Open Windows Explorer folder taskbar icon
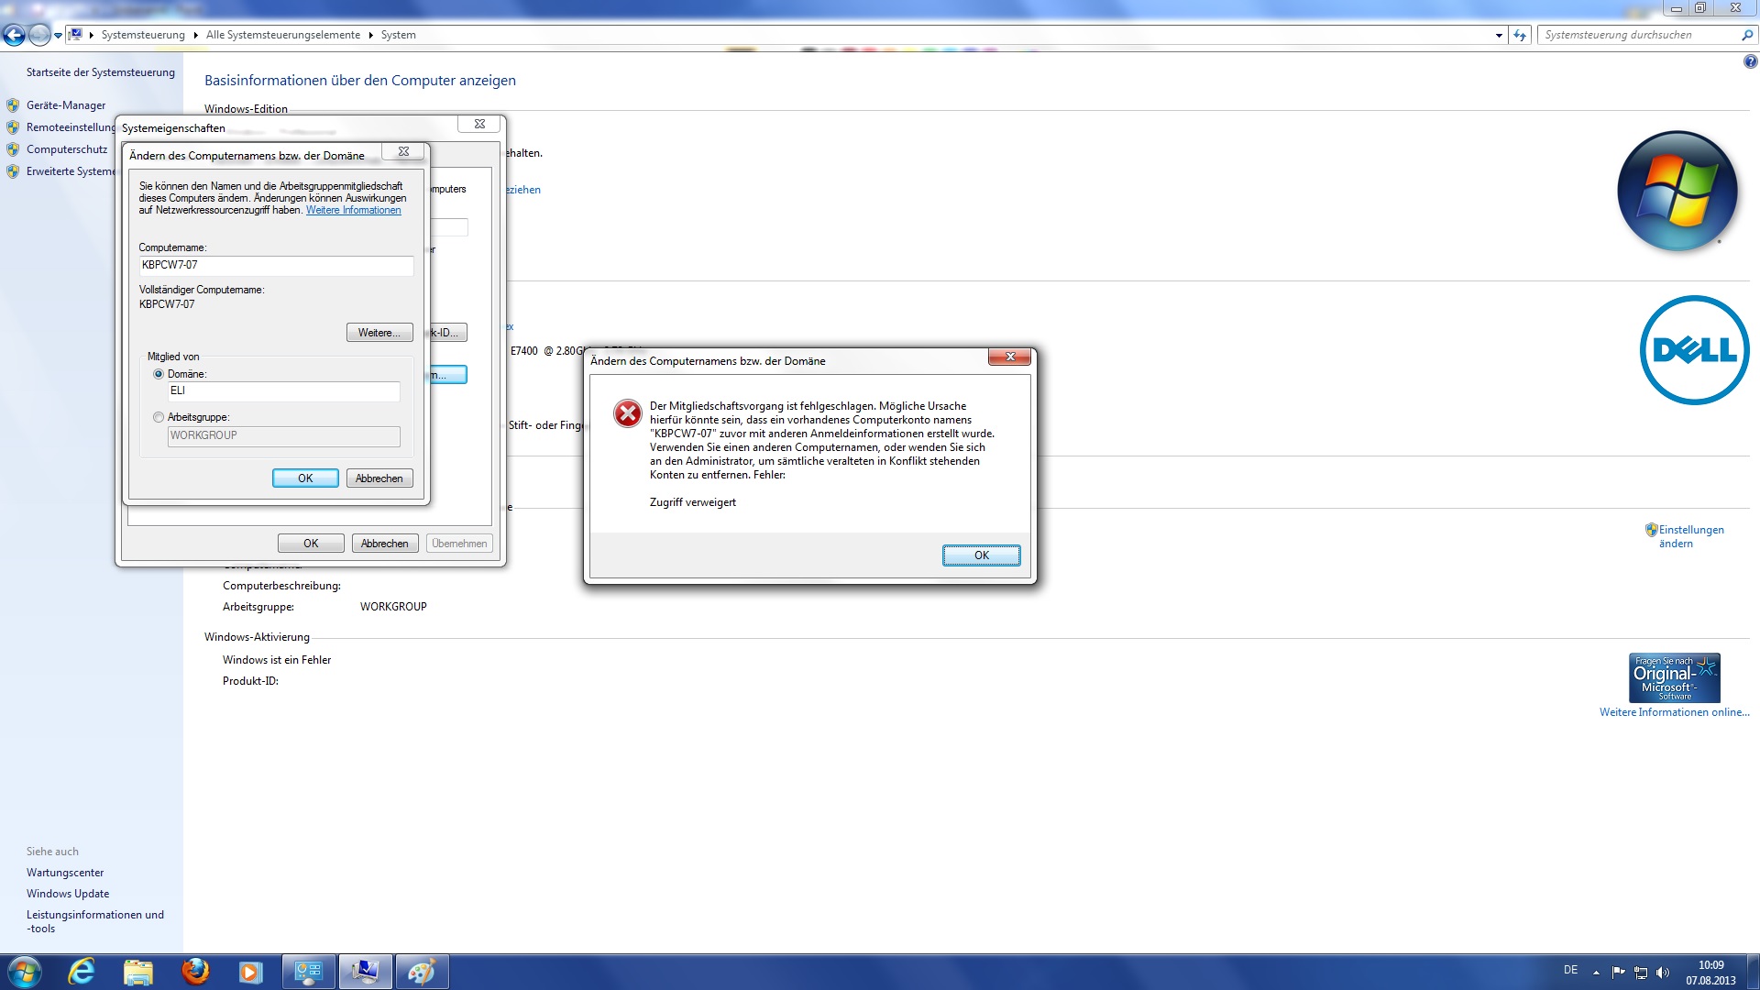1760x990 pixels. click(x=137, y=972)
